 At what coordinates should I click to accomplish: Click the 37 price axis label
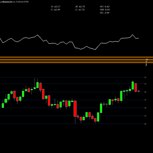pos(145,100)
